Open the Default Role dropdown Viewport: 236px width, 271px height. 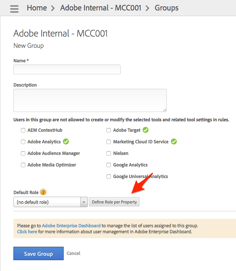coord(50,202)
